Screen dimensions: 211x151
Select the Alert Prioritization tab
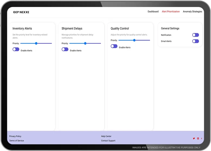[x=171, y=12]
